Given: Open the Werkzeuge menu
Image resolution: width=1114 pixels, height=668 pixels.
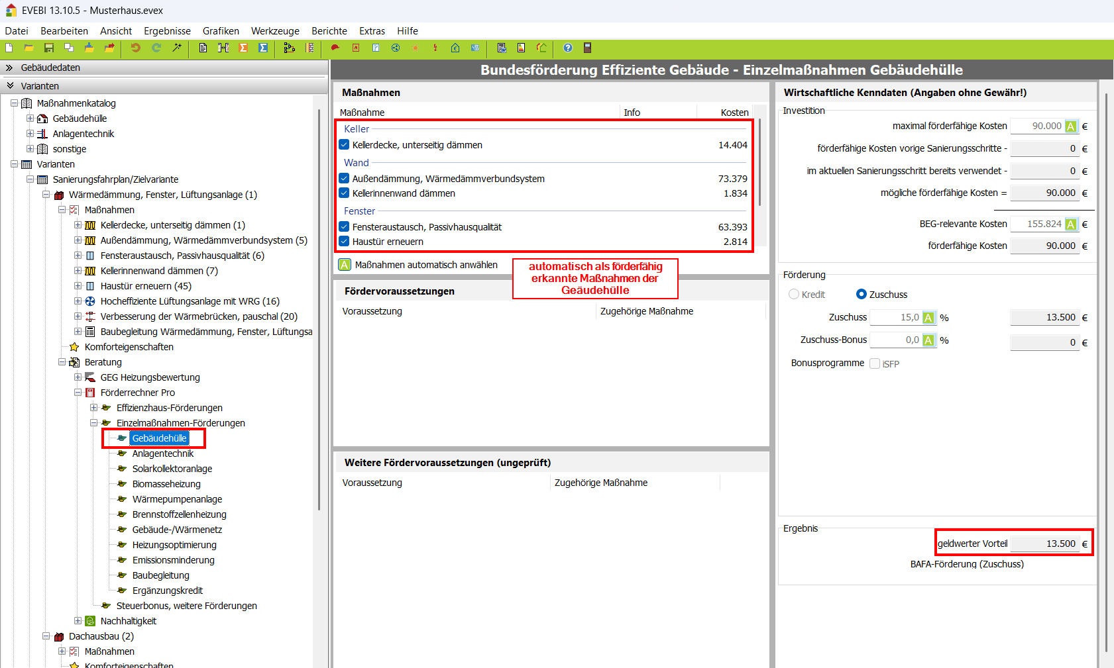Looking at the screenshot, I should (x=275, y=31).
